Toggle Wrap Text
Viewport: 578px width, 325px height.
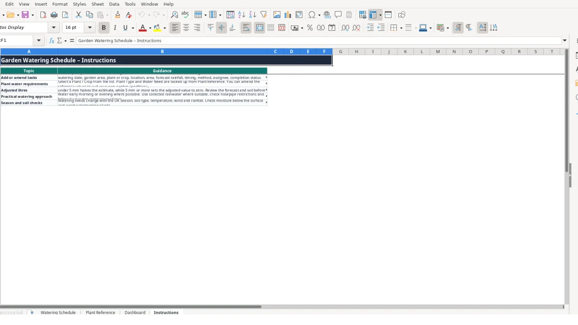click(246, 28)
